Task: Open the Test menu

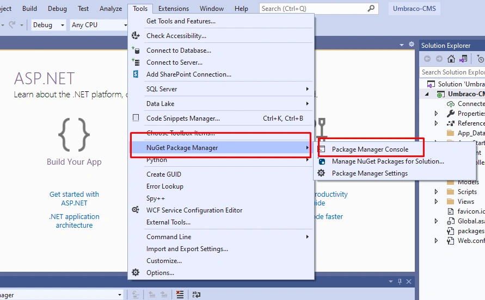Action: pyautogui.click(x=83, y=9)
